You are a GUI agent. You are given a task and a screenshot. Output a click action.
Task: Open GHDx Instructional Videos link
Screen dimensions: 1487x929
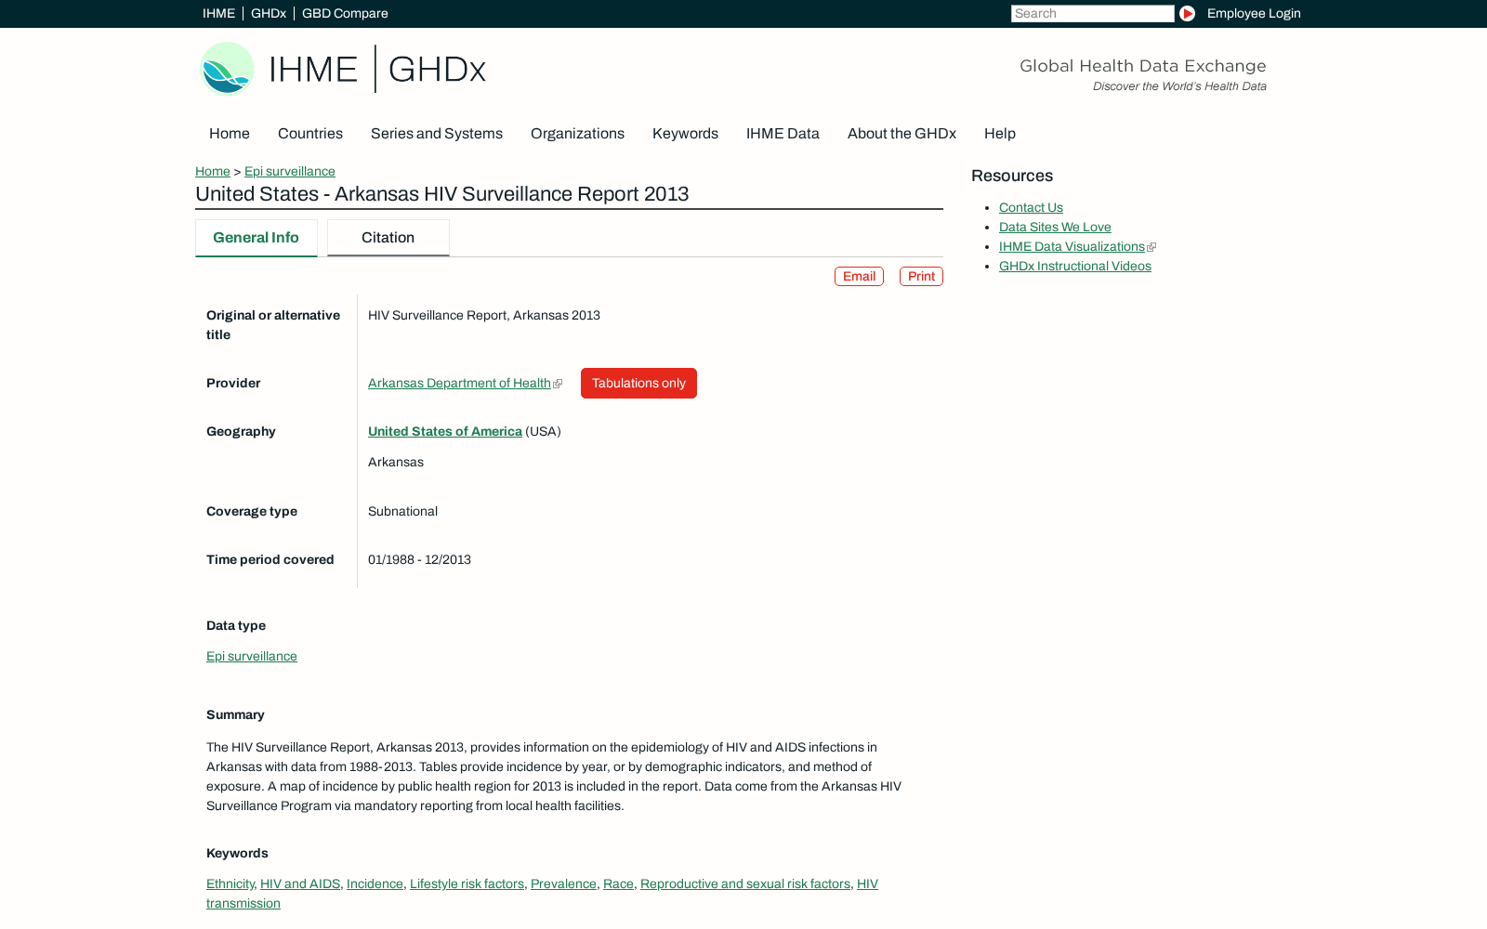(1075, 267)
